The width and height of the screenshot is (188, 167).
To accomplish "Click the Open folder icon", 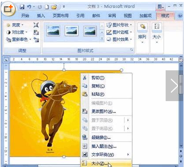I will [x=54, y=7].
